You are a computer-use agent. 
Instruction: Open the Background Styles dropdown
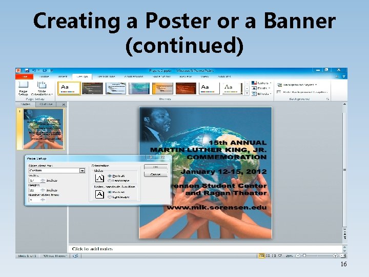(297, 85)
